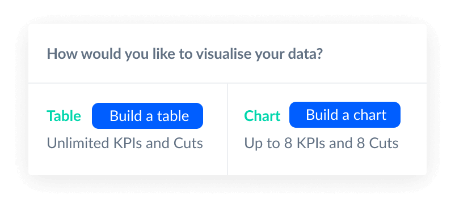This screenshot has height=208, width=455.
Task: Click the word Cuts under the Table option
Action: 188,143
